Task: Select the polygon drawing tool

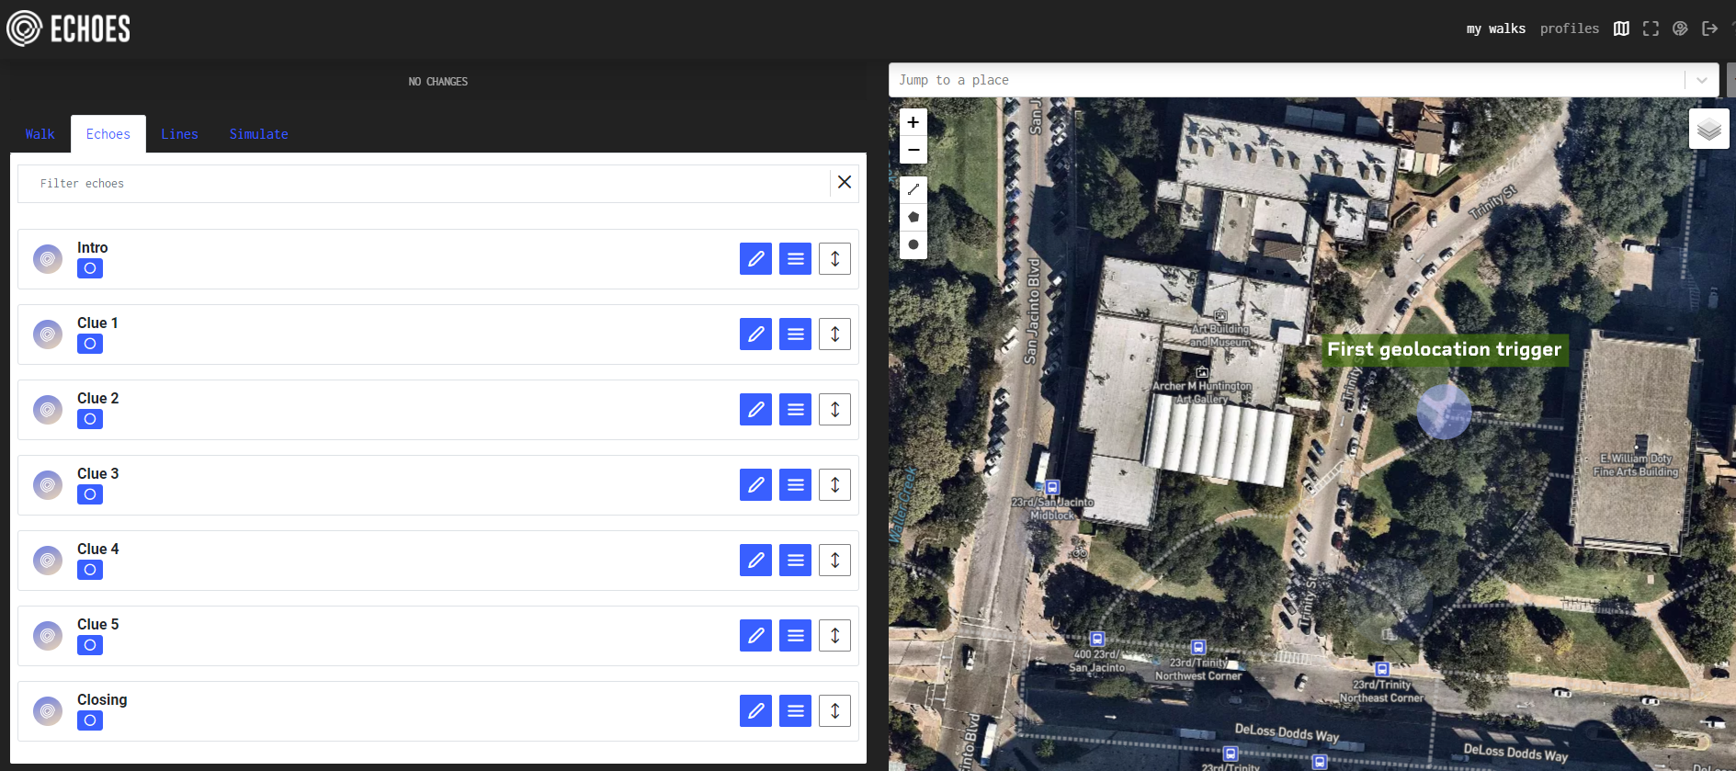Action: [913, 217]
